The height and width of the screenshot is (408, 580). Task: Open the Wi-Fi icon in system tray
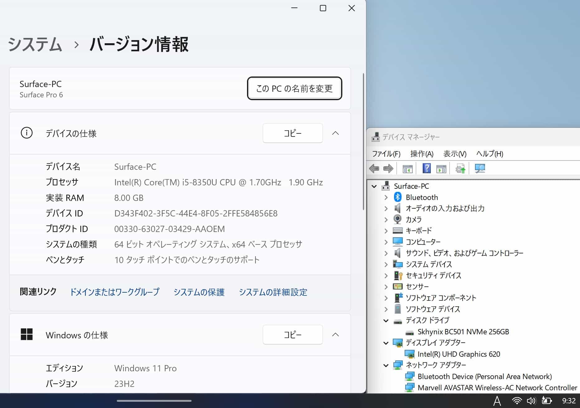517,401
